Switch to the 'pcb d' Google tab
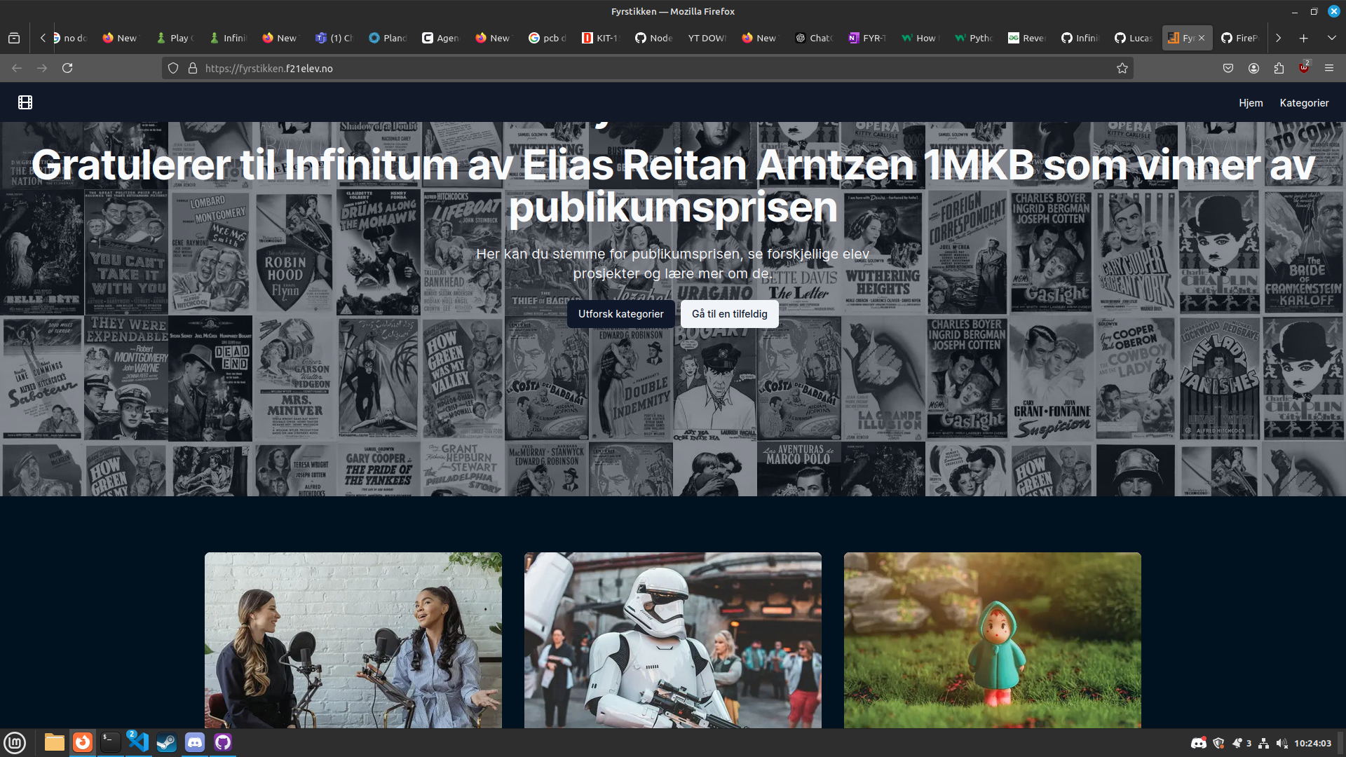The height and width of the screenshot is (757, 1346). coord(548,38)
